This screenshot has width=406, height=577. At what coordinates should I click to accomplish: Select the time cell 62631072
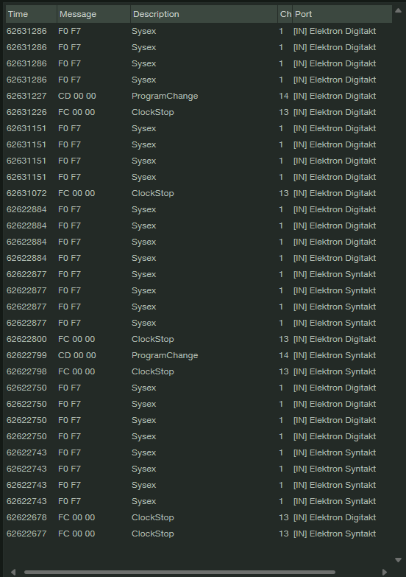point(26,193)
